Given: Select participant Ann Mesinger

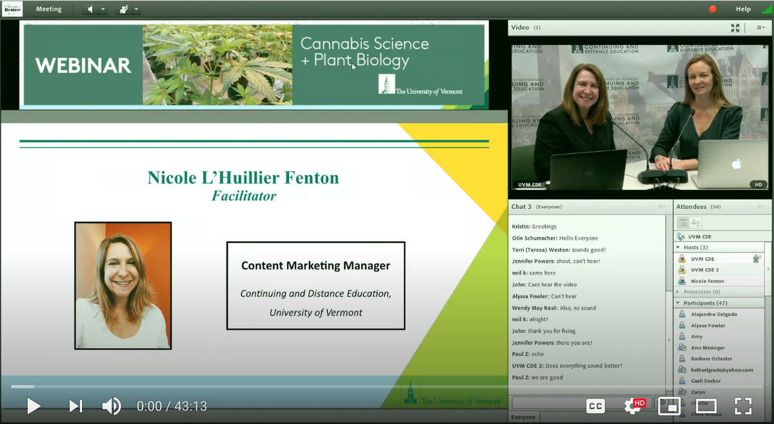Looking at the screenshot, I should tap(719, 347).
